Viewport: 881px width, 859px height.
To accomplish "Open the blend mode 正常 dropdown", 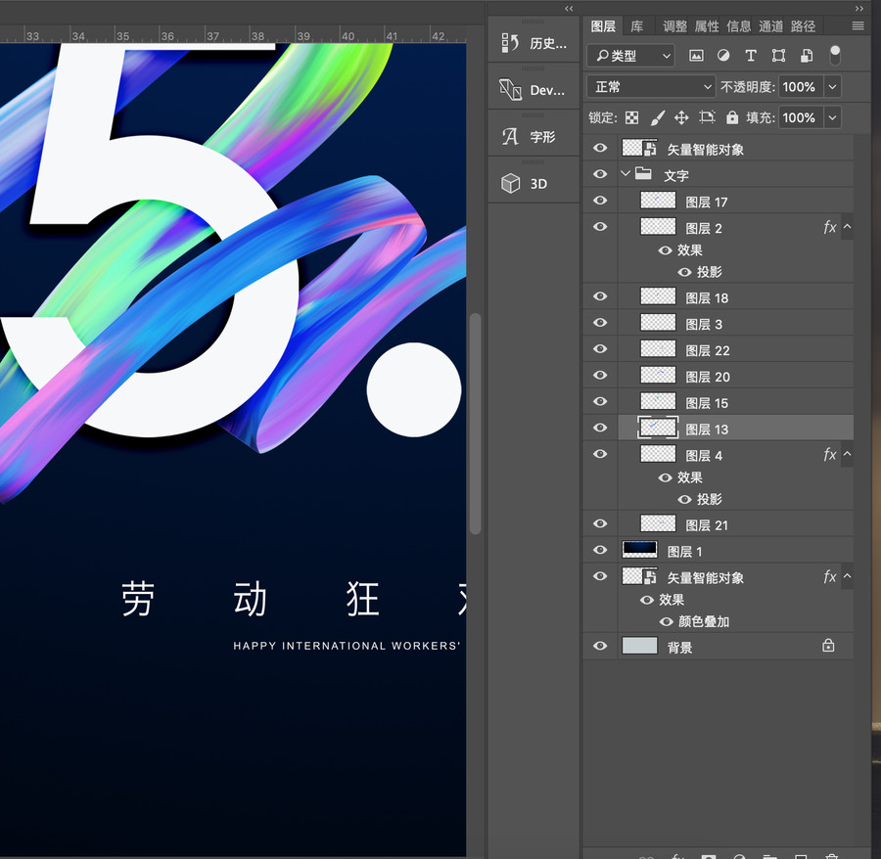I will pos(651,87).
